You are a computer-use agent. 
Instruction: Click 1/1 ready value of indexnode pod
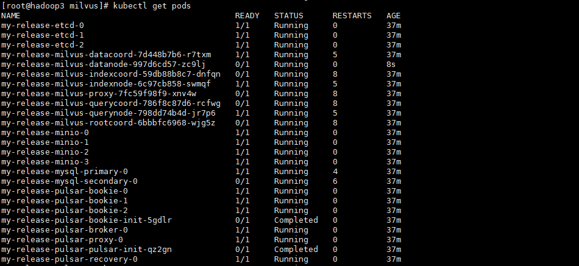pyautogui.click(x=242, y=84)
